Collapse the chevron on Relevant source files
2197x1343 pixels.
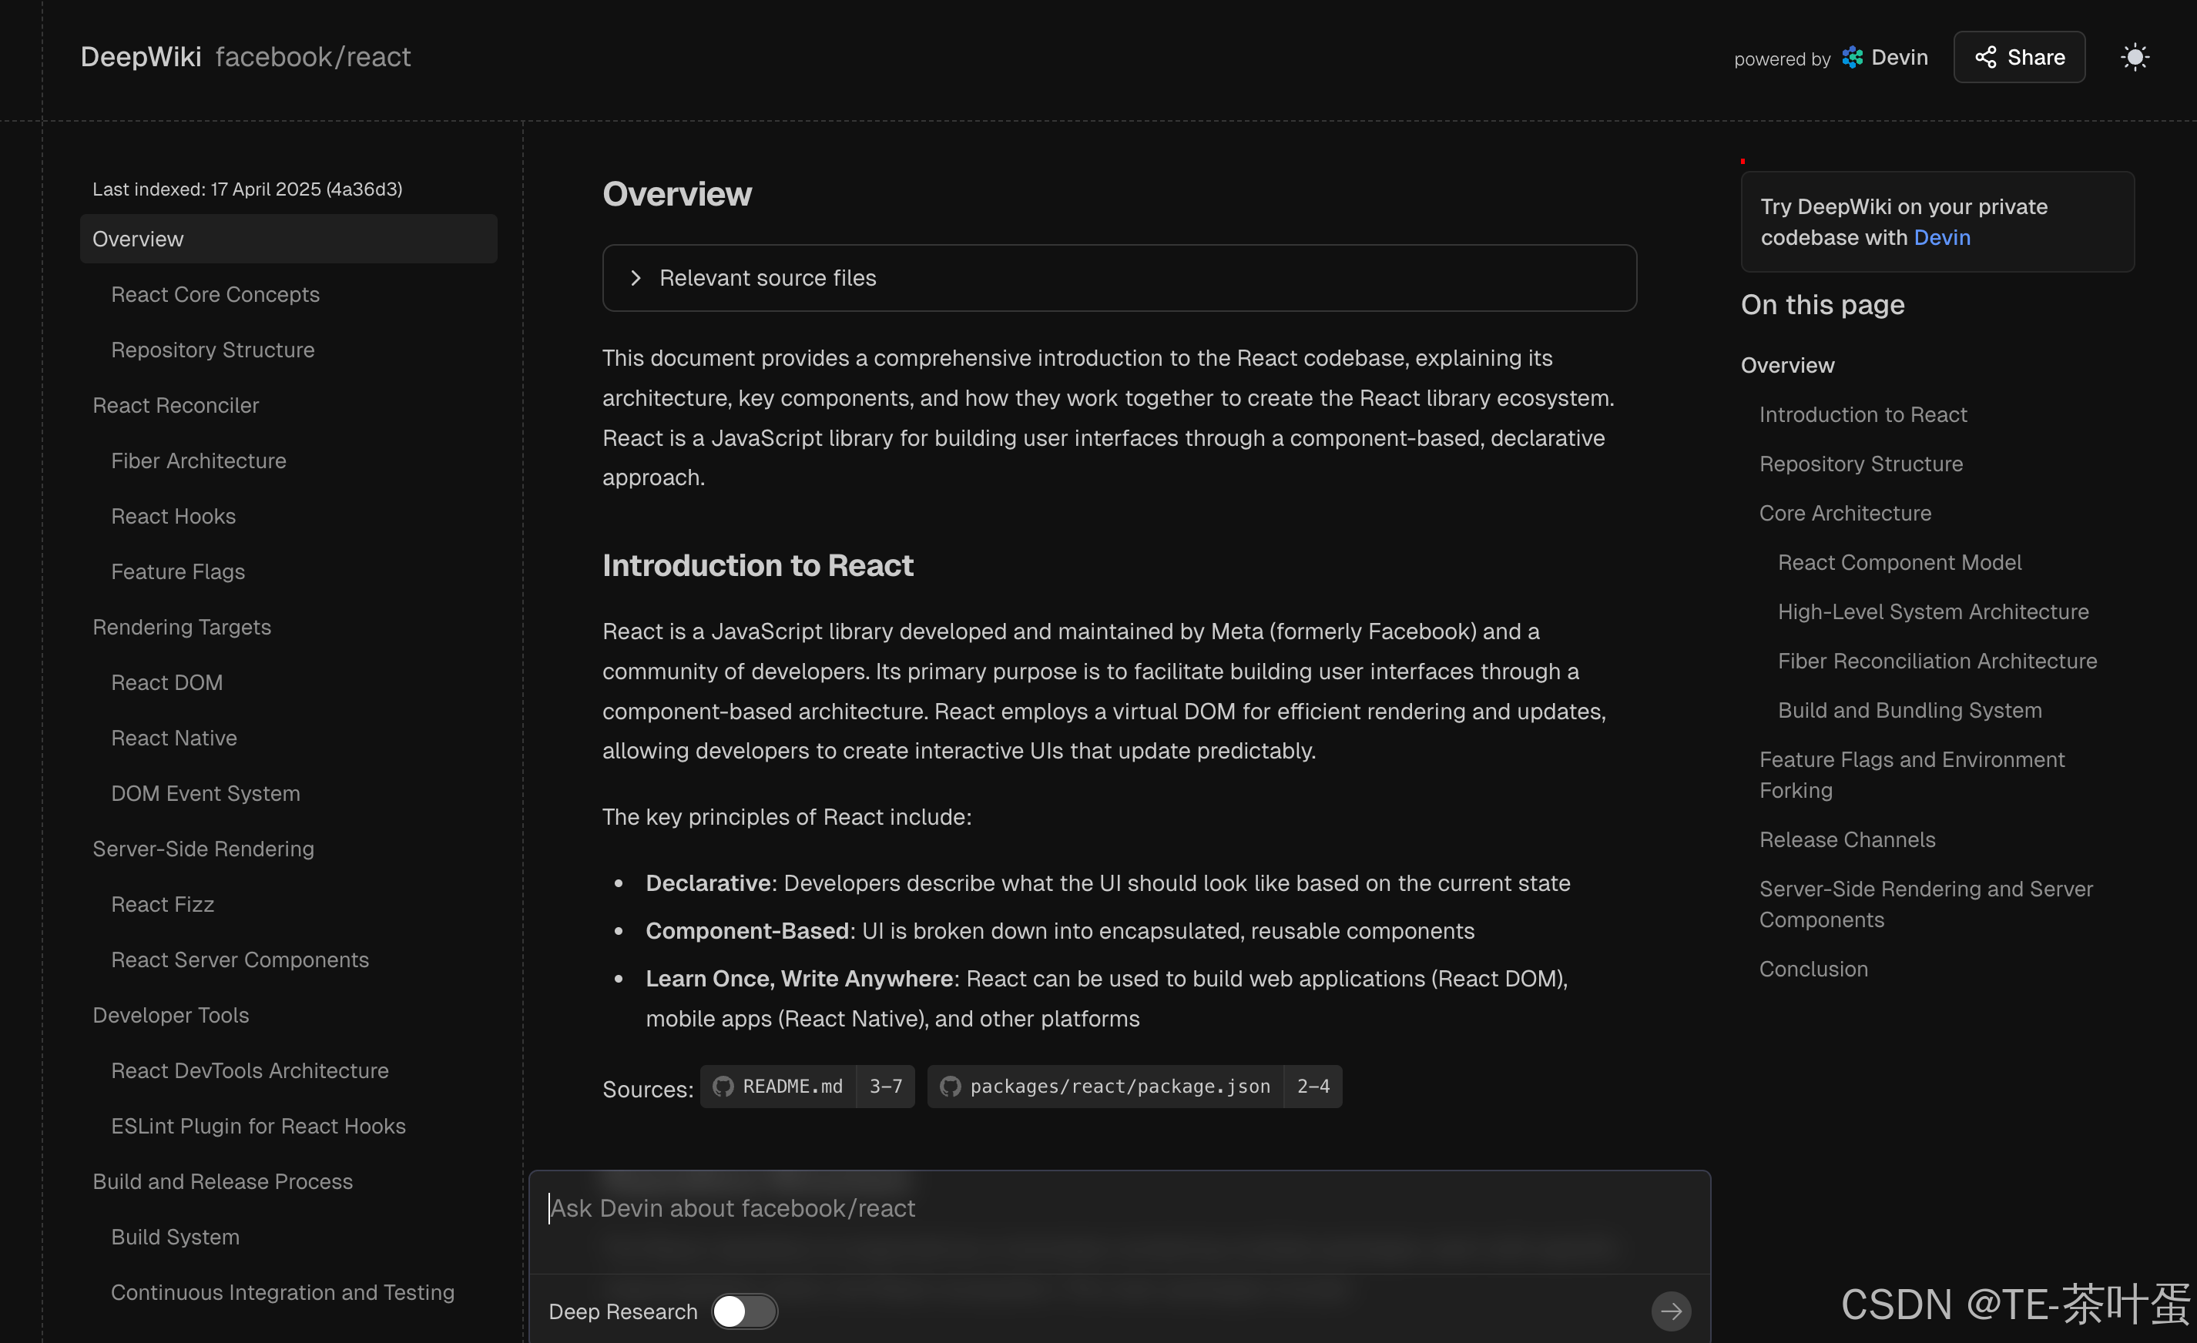tap(636, 278)
